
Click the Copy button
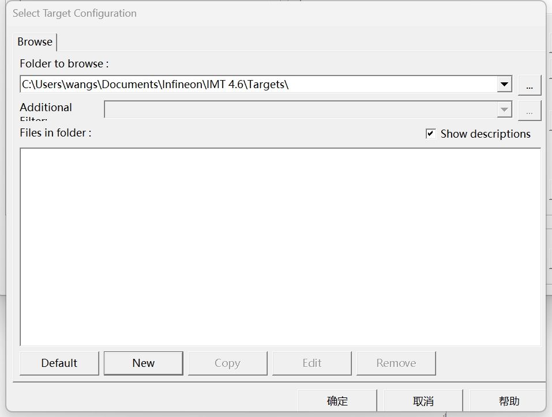point(227,363)
